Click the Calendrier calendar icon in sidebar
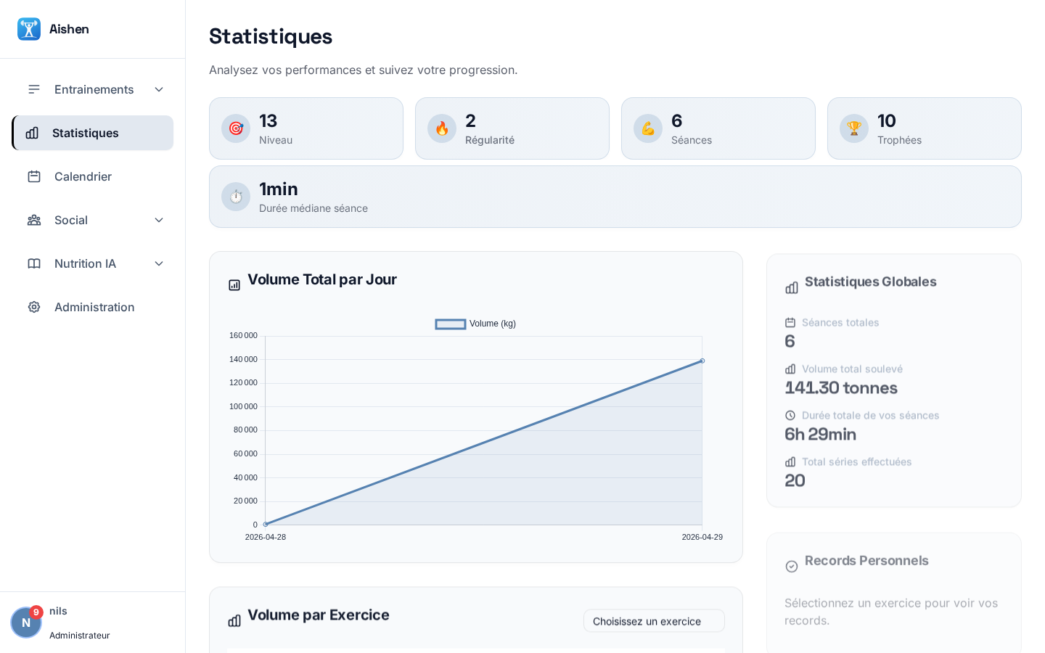The width and height of the screenshot is (1045, 653). pyautogui.click(x=34, y=176)
